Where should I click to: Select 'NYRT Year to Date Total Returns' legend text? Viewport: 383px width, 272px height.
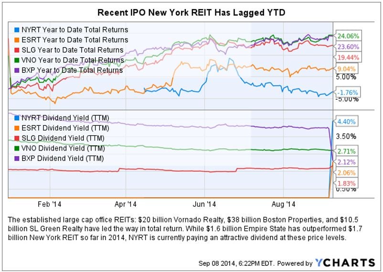[75, 30]
